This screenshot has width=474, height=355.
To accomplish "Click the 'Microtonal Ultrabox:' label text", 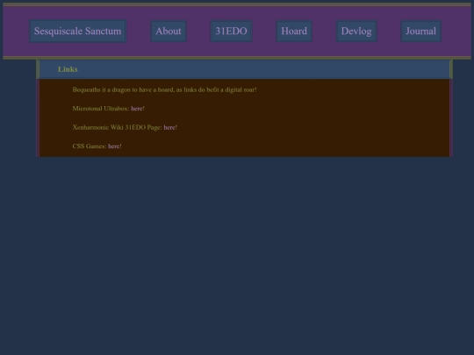I will [101, 109].
